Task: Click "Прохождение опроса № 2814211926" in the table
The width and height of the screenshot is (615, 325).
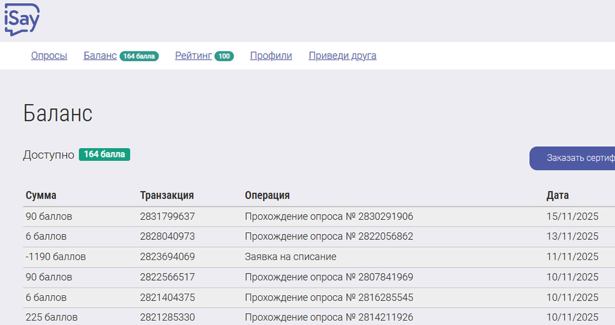Action: pyautogui.click(x=328, y=316)
